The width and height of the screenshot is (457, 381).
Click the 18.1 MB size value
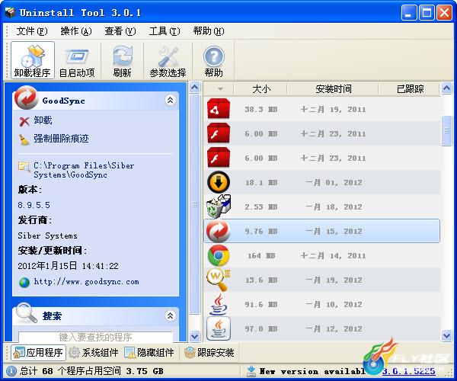click(x=261, y=183)
